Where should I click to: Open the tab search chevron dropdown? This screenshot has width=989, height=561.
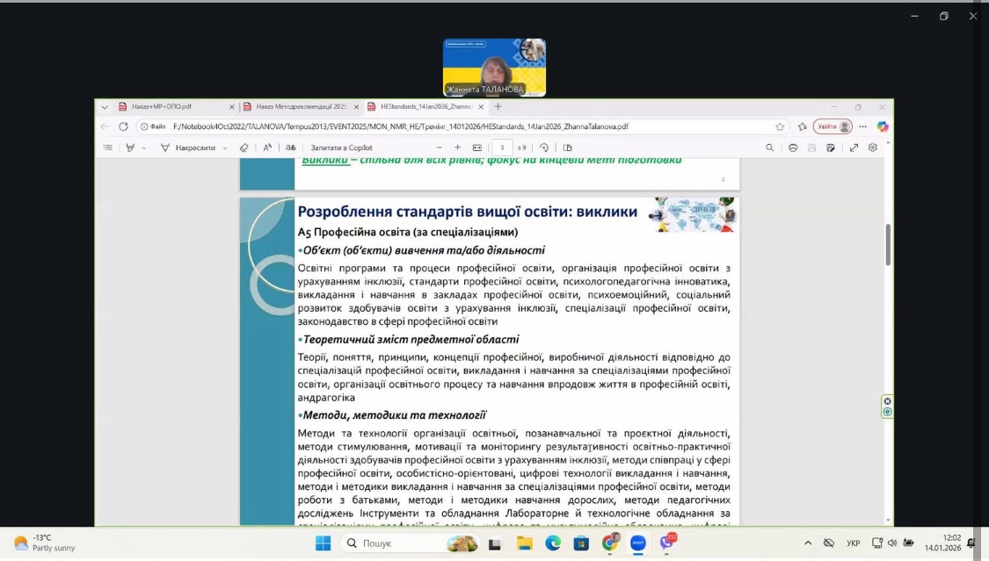[x=105, y=107]
